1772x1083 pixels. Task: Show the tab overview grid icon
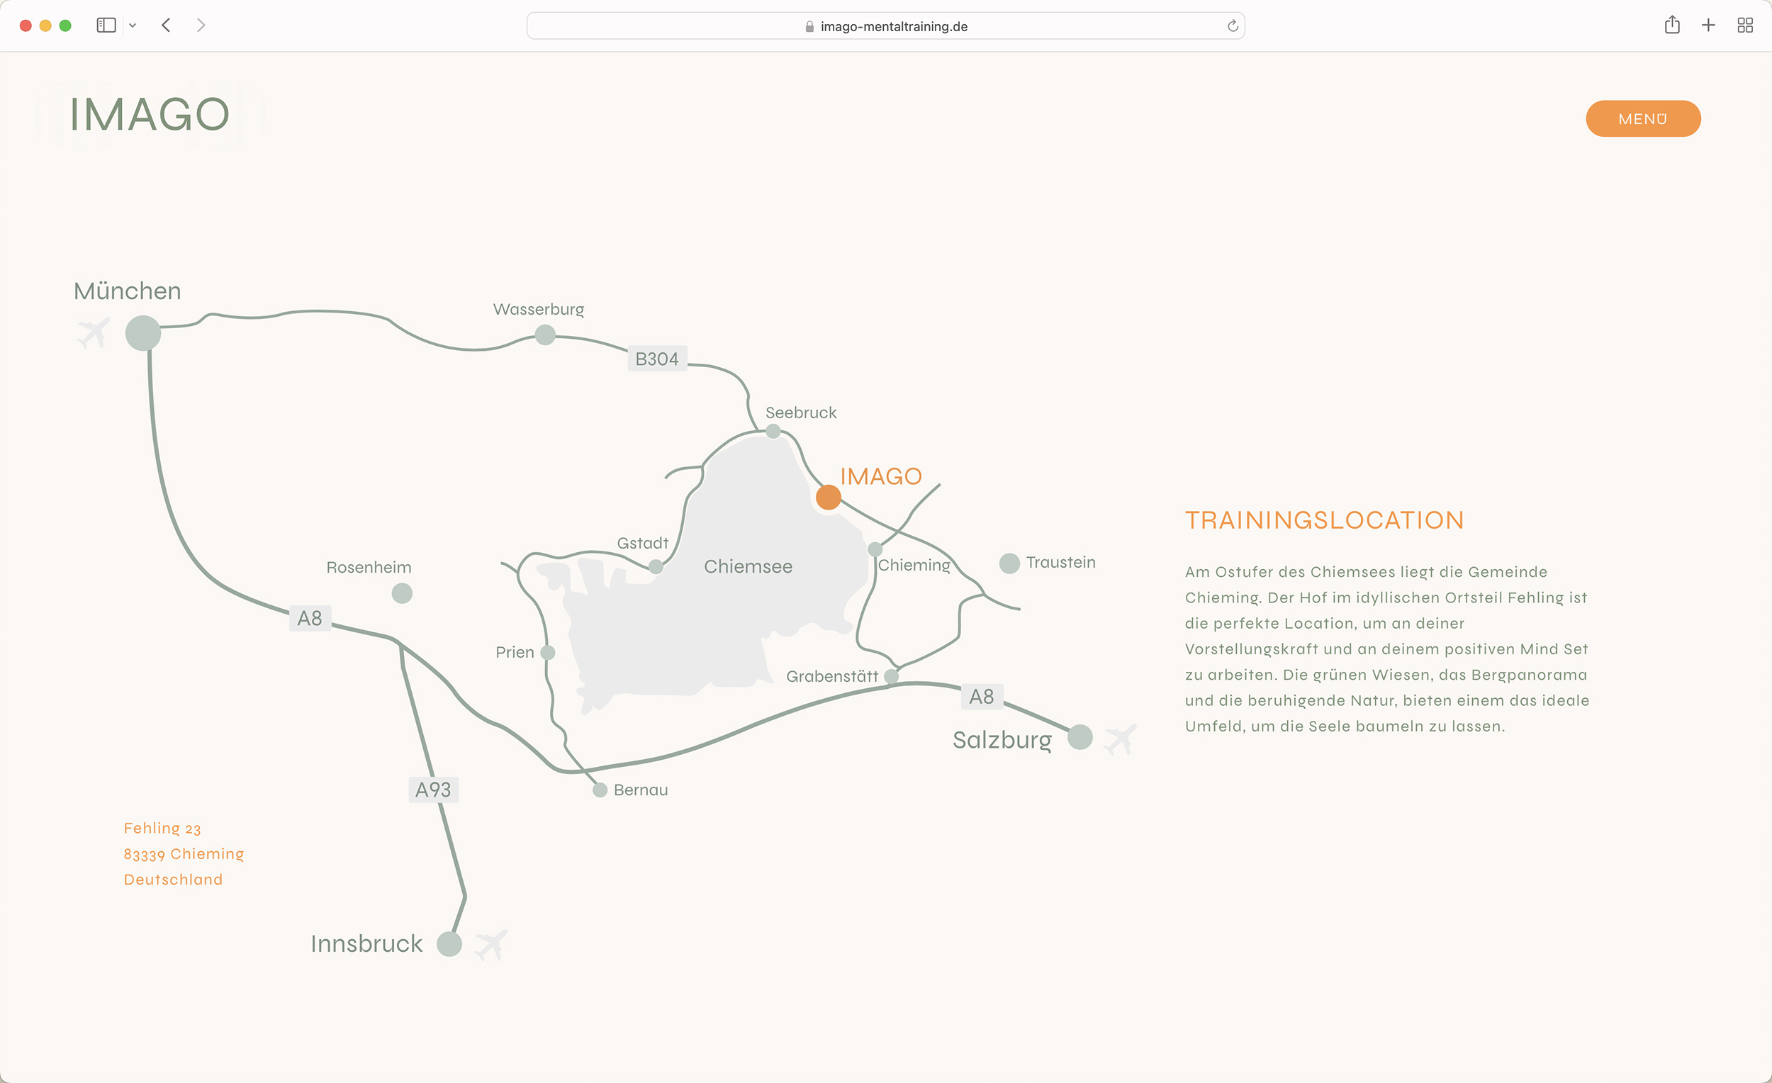point(1744,26)
